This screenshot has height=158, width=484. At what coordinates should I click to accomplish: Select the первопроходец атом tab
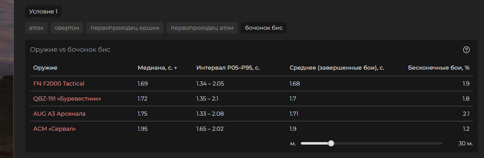coord(202,28)
